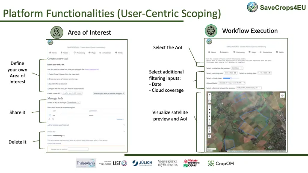Click the LIST institute logo
This screenshot has height=173, width=308.
click(x=113, y=163)
